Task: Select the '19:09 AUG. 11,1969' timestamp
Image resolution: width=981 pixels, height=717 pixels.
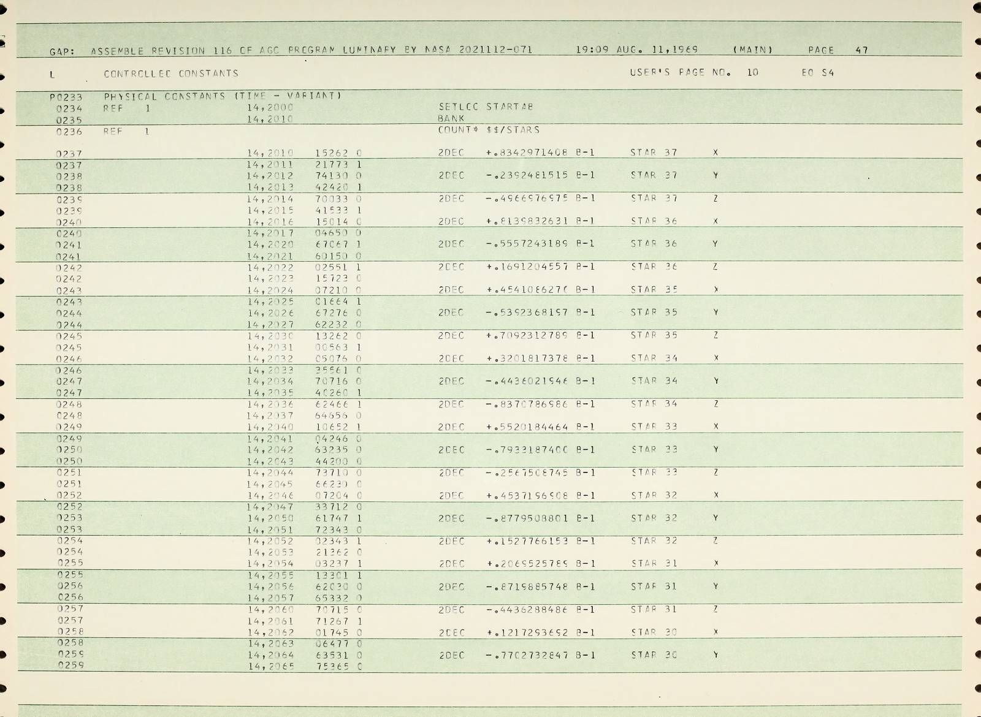Action: pyautogui.click(x=637, y=50)
